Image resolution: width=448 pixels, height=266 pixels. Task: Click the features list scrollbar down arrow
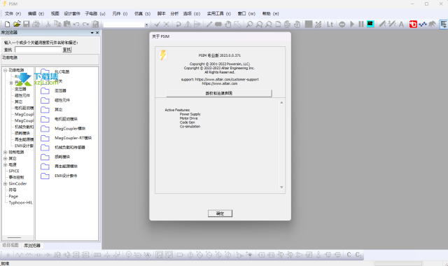[281, 188]
